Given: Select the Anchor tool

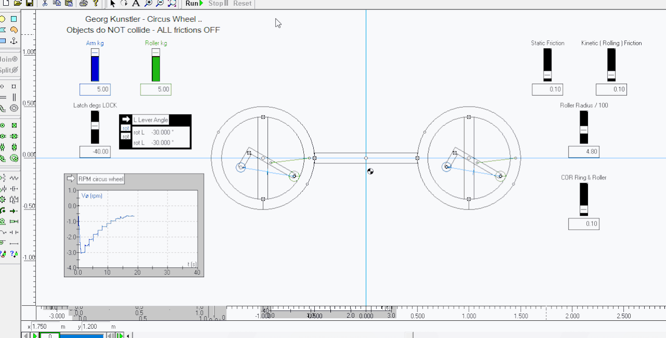Looking at the screenshot, I should tap(14, 41).
